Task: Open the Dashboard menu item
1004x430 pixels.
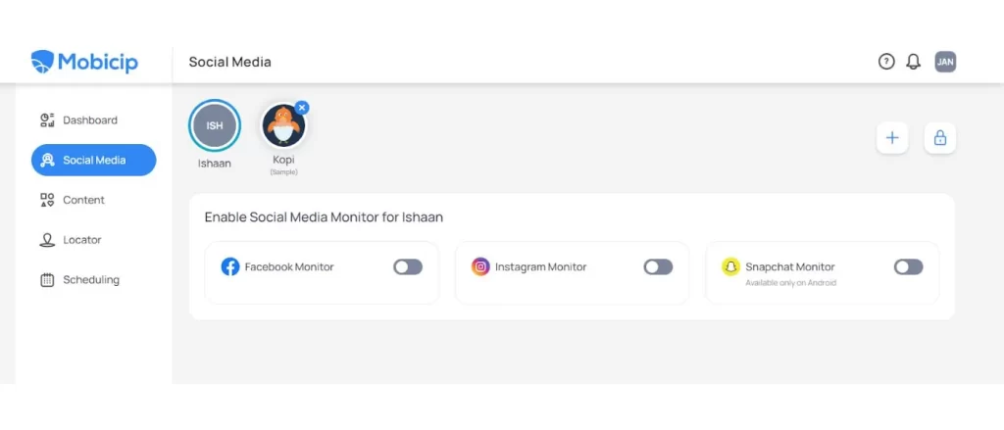Action: coord(89,120)
